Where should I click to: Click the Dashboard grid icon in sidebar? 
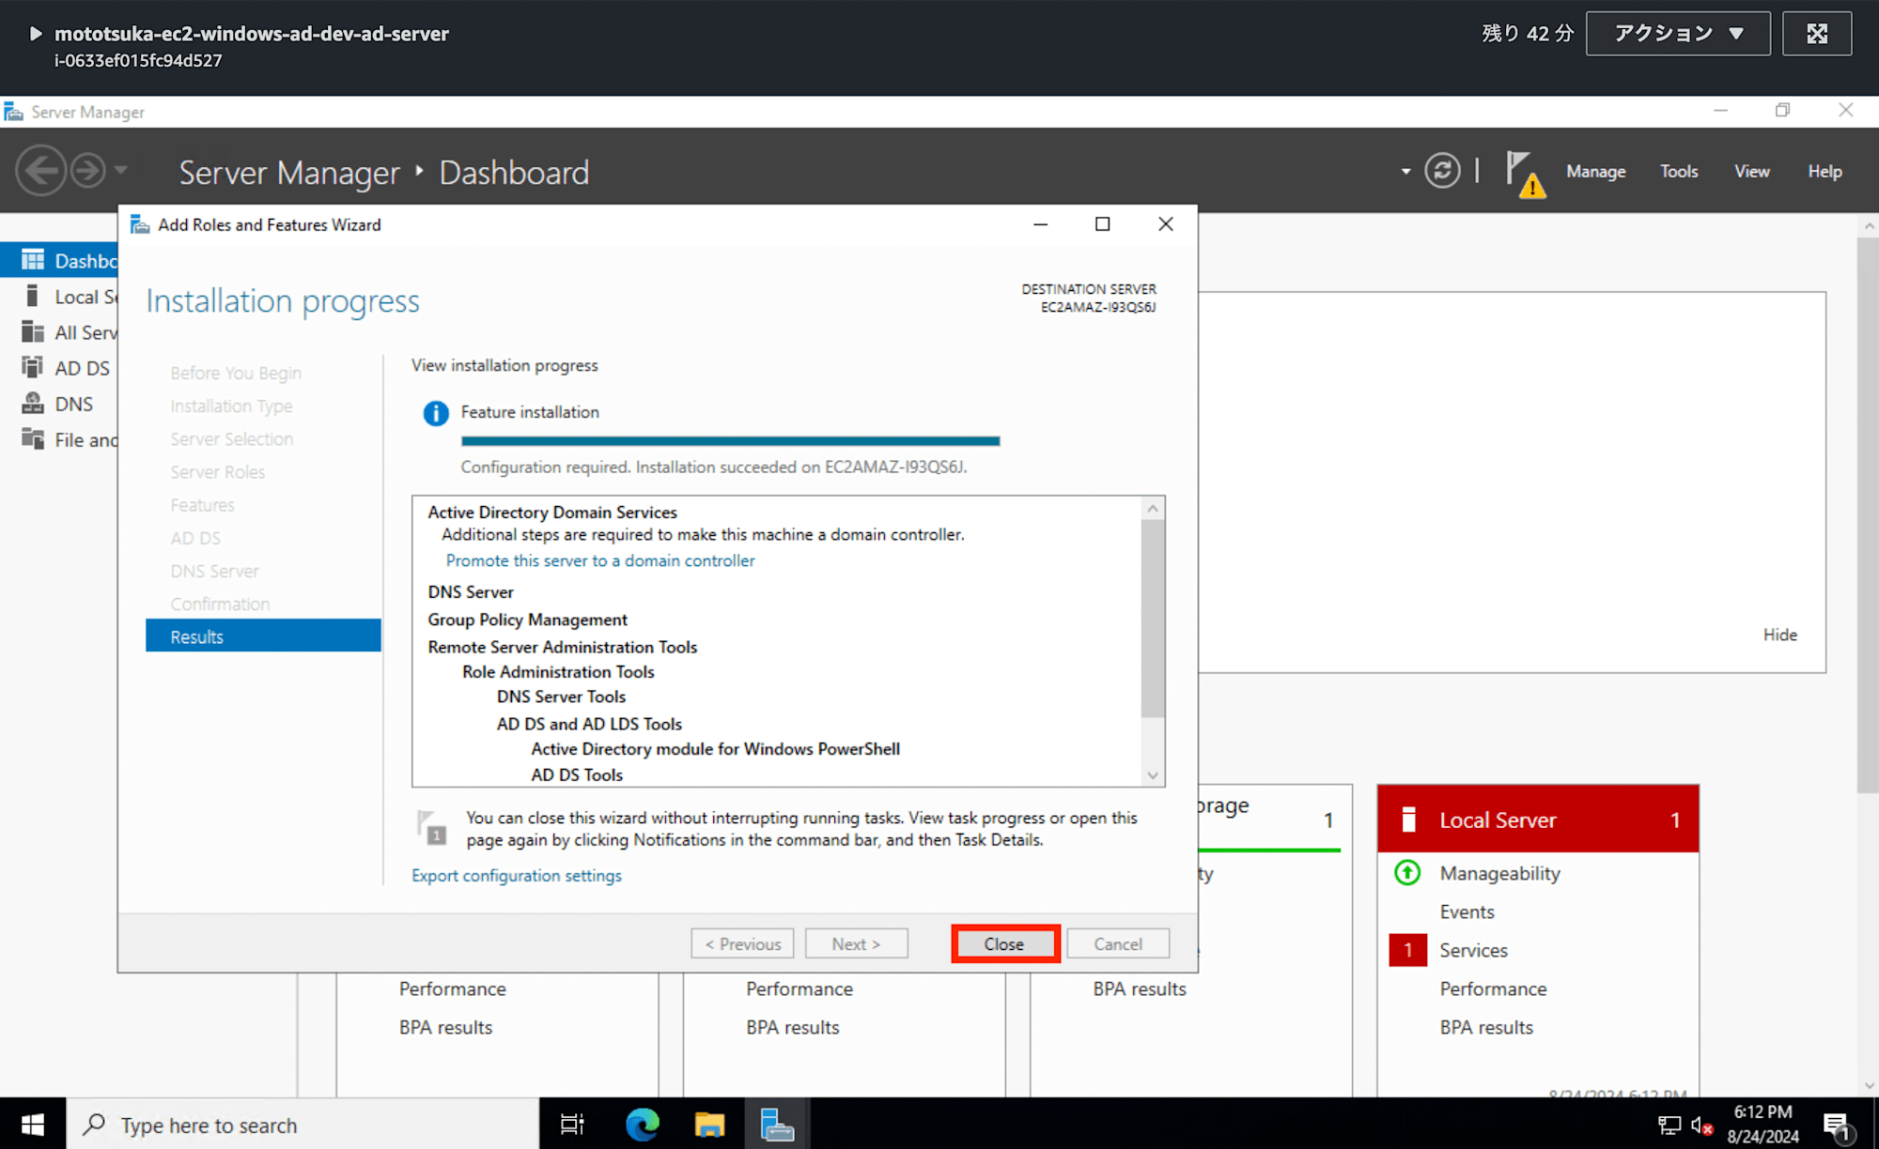33,260
